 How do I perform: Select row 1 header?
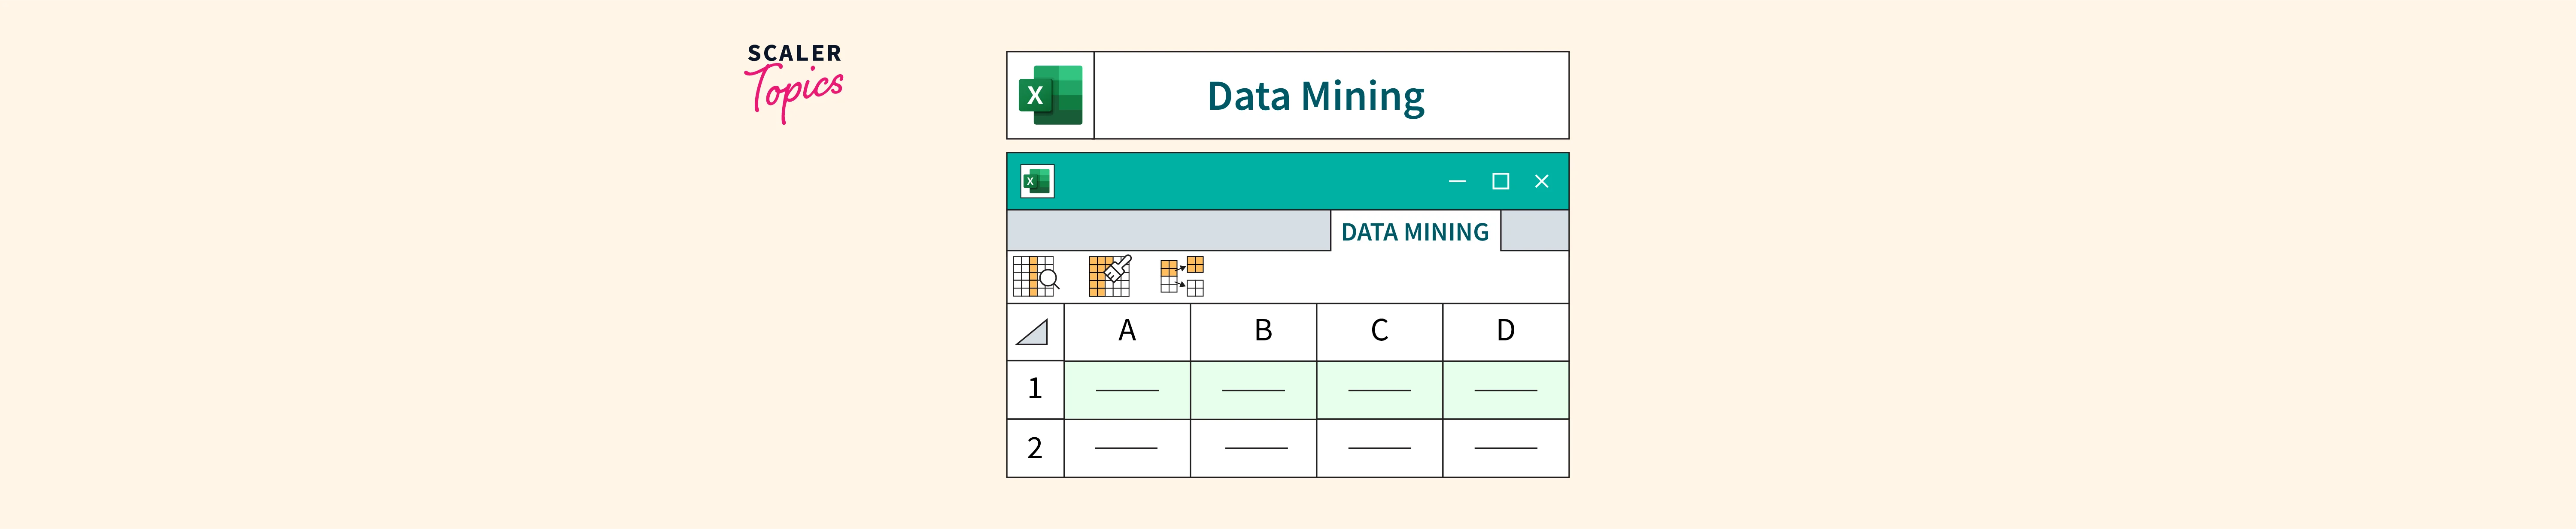point(1035,389)
